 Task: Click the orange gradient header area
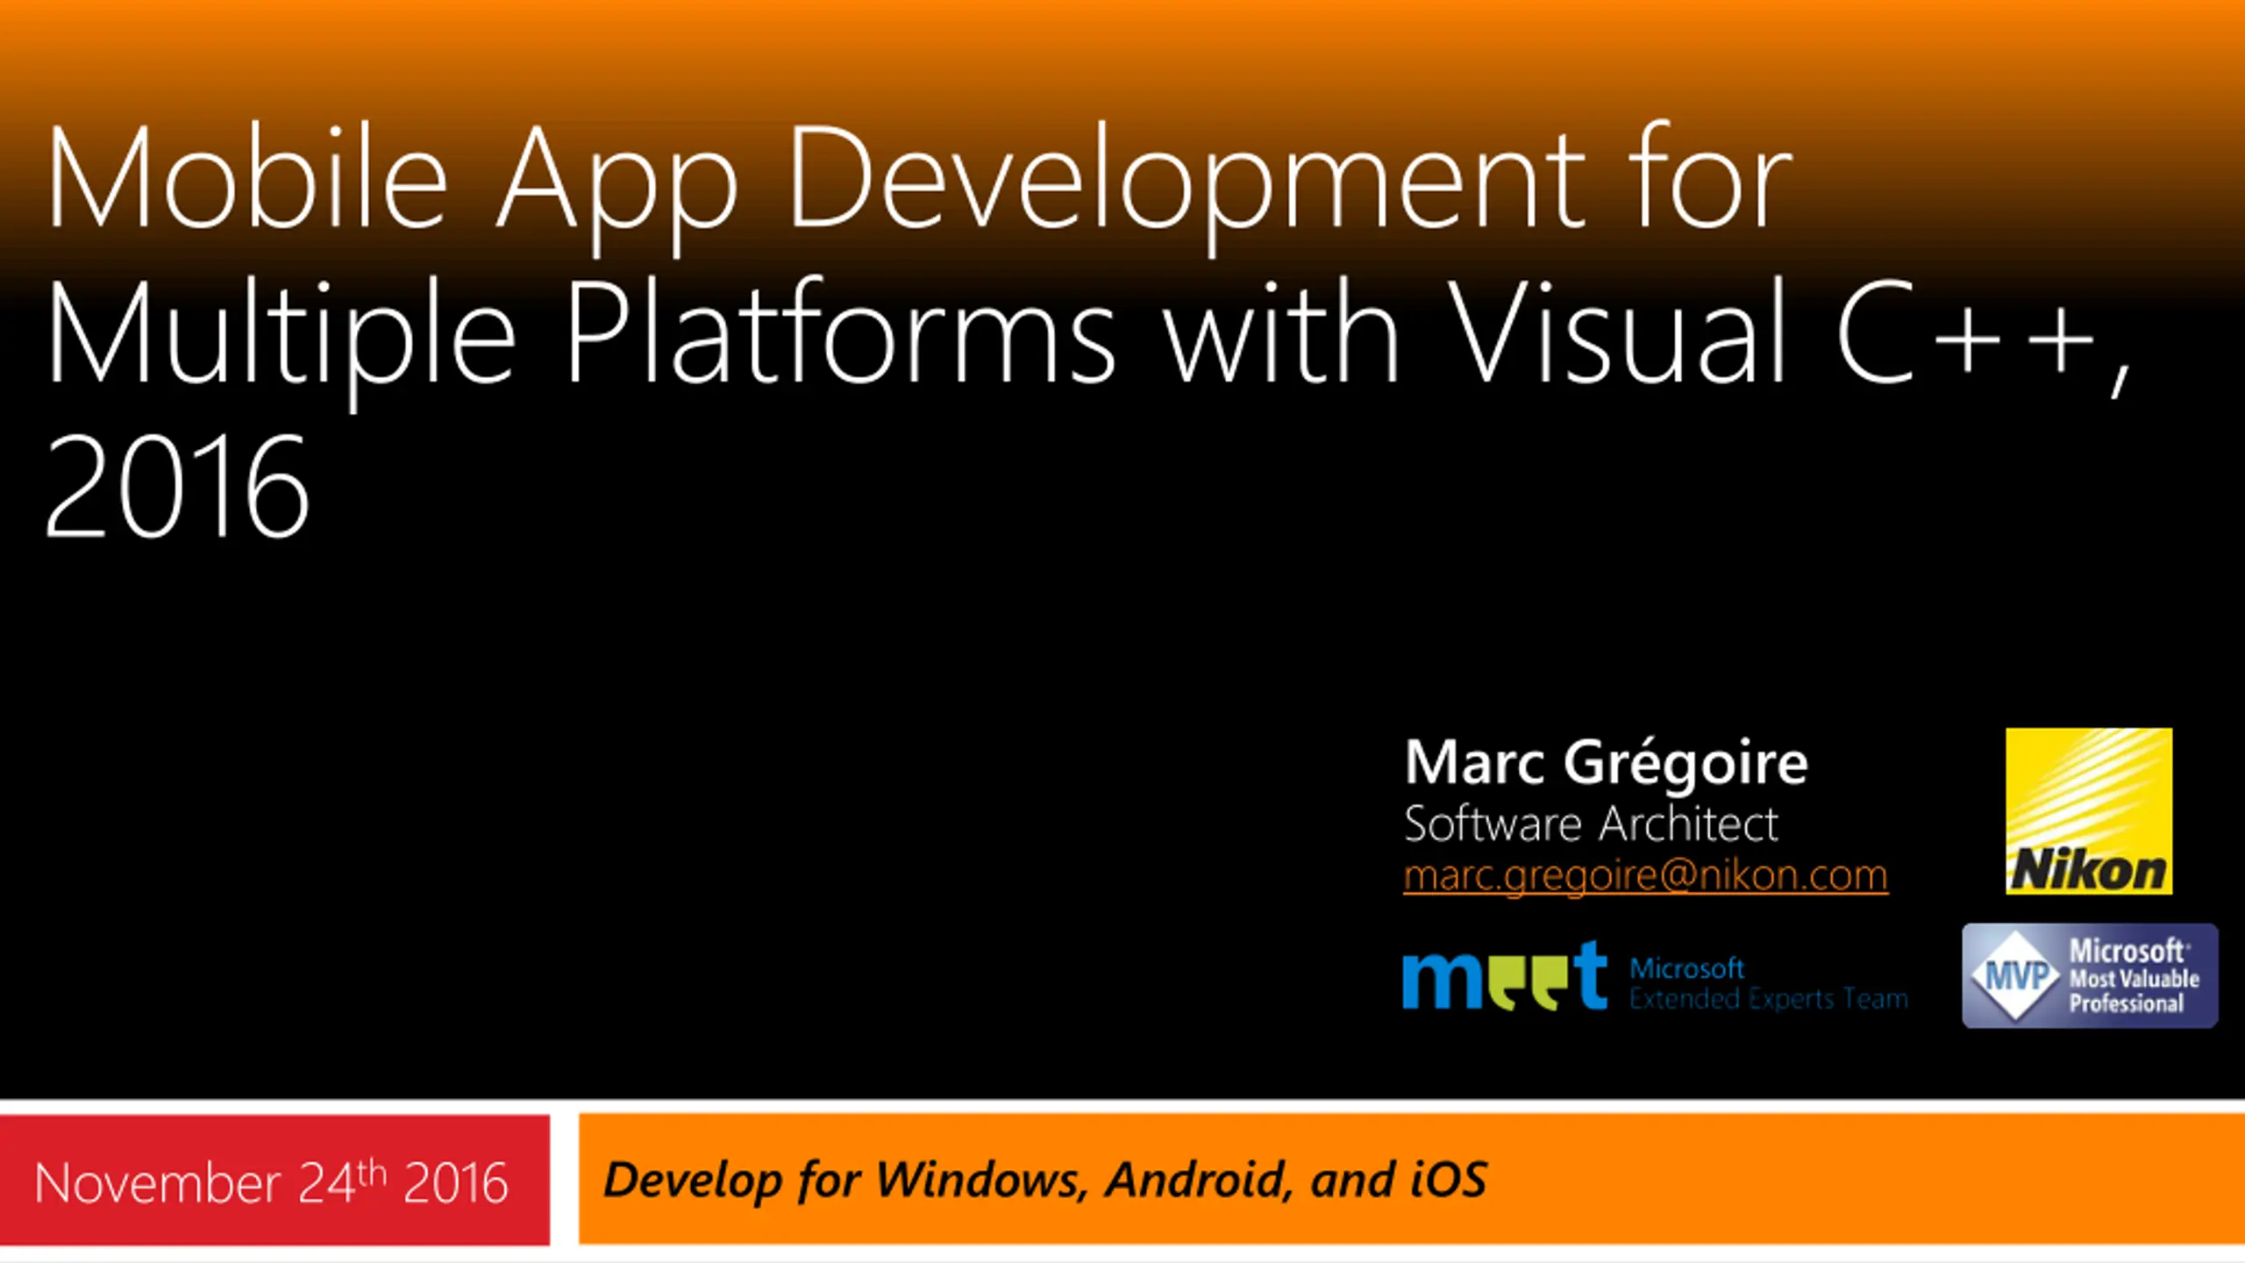(x=1122, y=53)
